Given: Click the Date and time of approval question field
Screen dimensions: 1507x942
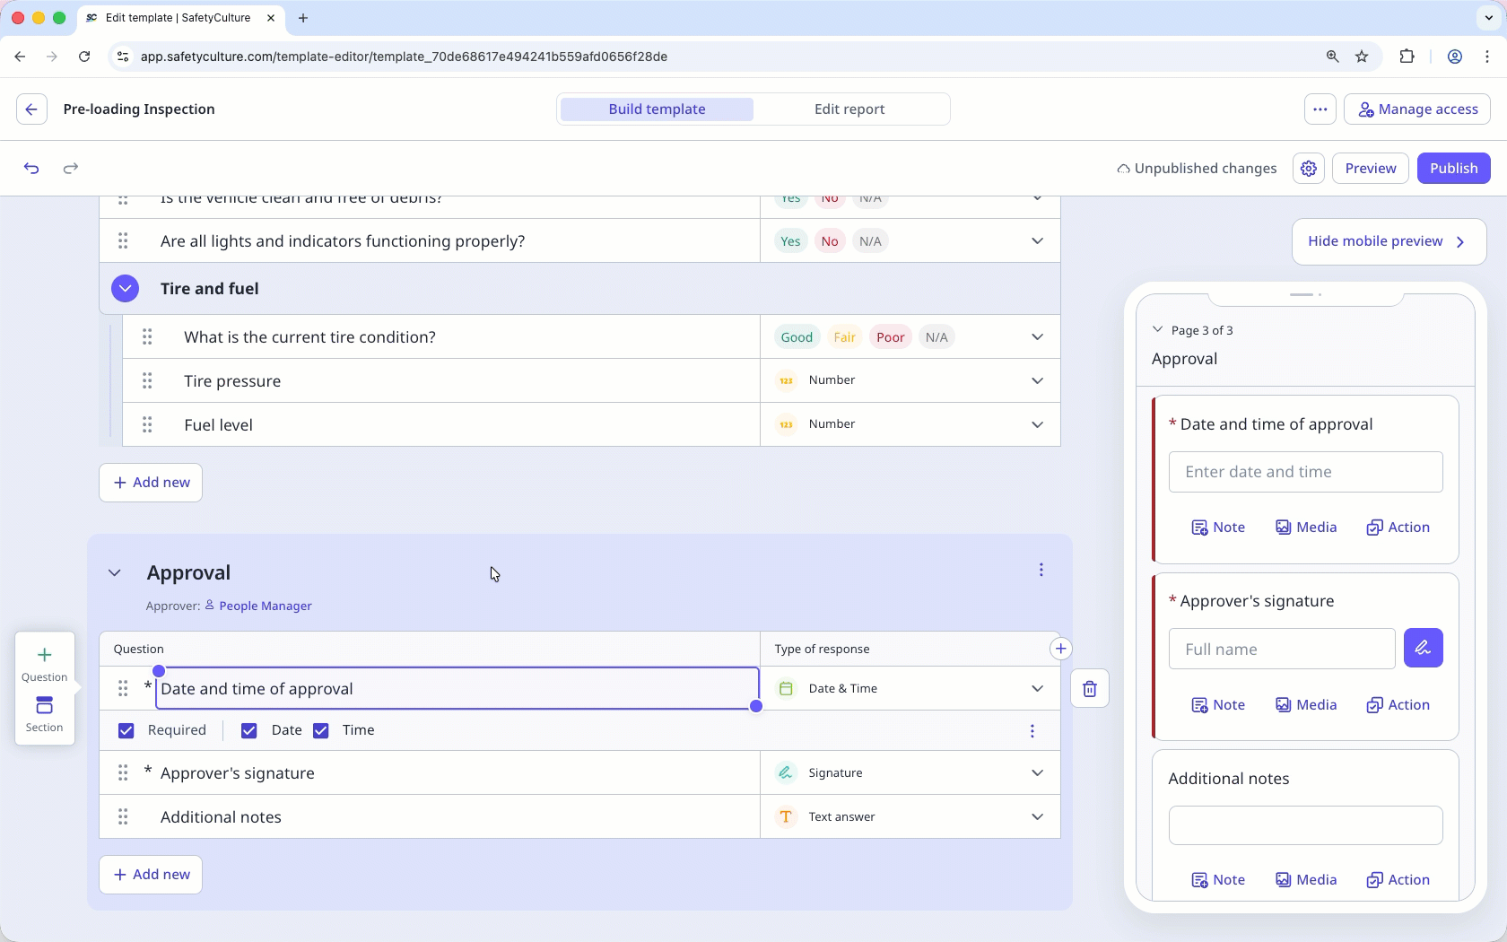Looking at the screenshot, I should click(x=457, y=689).
